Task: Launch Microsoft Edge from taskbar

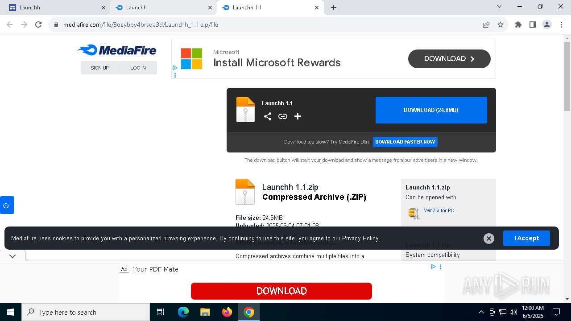Action: pyautogui.click(x=183, y=312)
